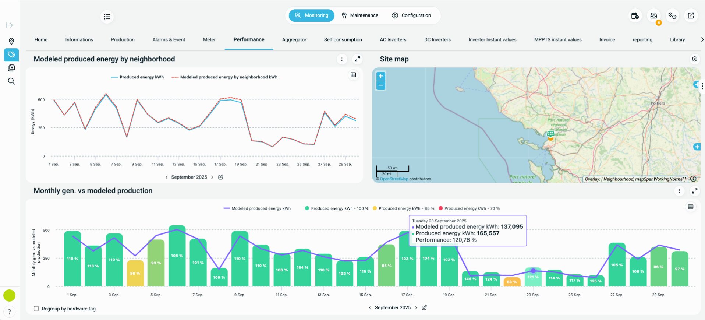Go to next month in bottom chart
The image size is (705, 320).
(x=416, y=308)
